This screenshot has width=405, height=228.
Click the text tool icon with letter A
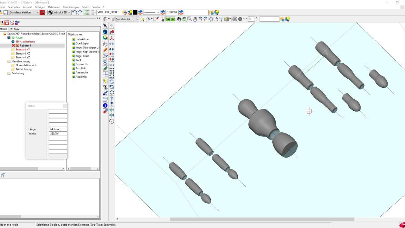[x=105, y=93]
